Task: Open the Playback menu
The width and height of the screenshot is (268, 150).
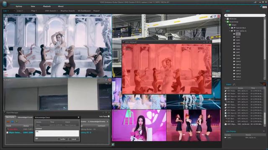Action: [x=46, y=6]
